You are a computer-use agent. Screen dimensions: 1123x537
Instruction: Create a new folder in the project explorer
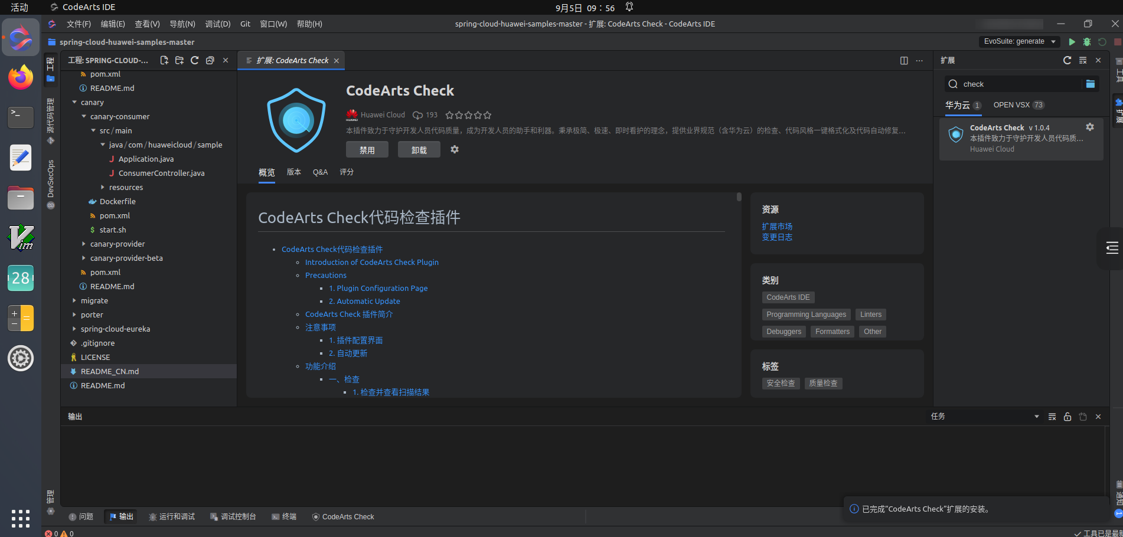[x=179, y=60]
